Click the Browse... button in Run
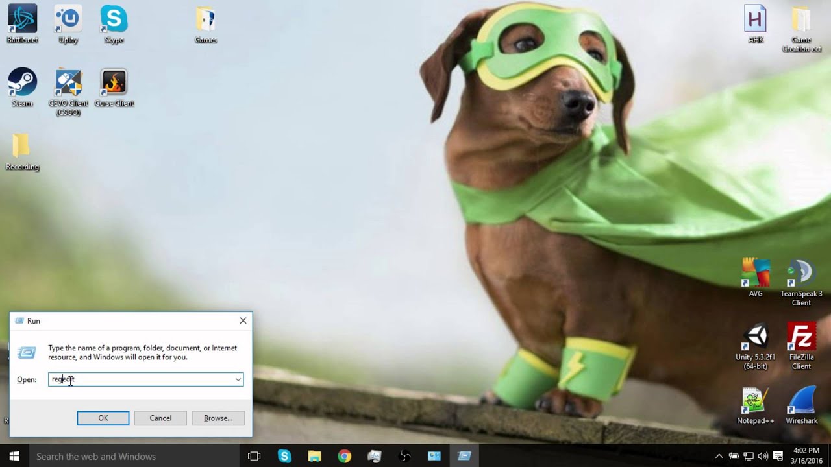Image resolution: width=831 pixels, height=467 pixels. point(218,418)
